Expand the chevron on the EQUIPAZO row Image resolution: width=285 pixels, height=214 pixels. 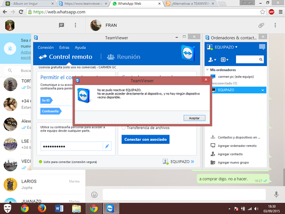(x=263, y=90)
